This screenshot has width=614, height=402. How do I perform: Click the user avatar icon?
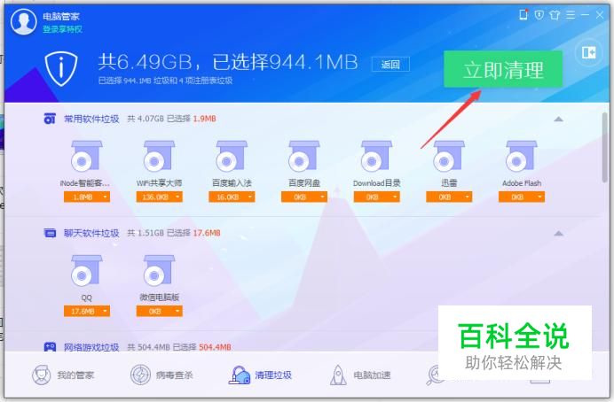pos(23,21)
